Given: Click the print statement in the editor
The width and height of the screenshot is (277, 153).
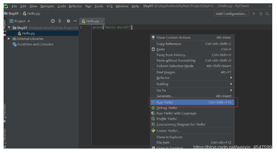Looking at the screenshot, I should pyautogui.click(x=113, y=27).
